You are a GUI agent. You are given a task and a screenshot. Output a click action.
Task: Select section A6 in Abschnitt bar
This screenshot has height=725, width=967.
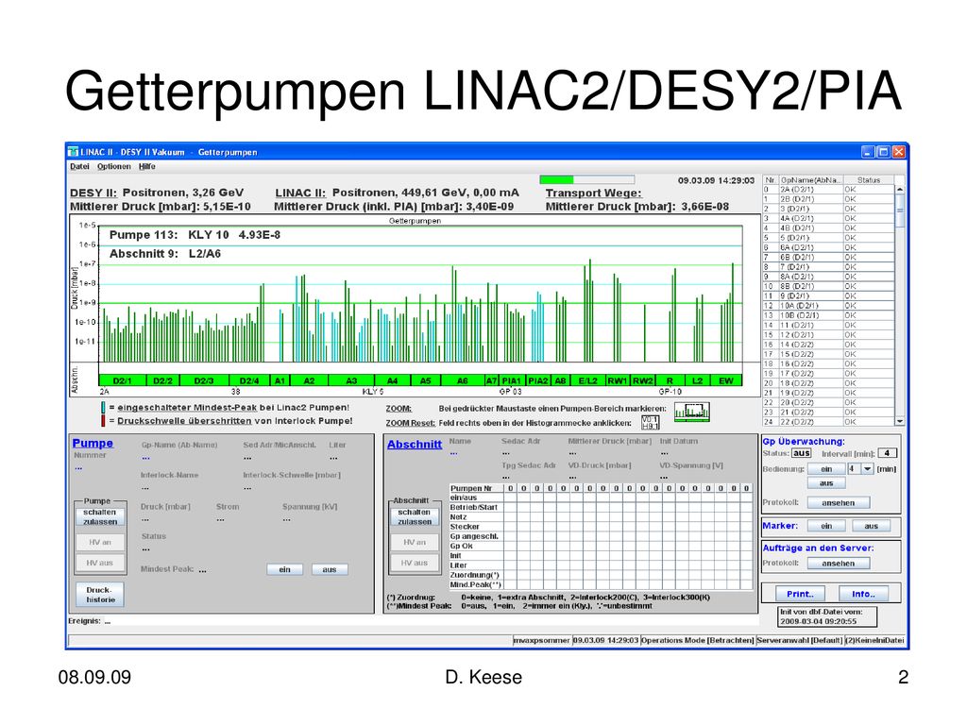point(462,381)
